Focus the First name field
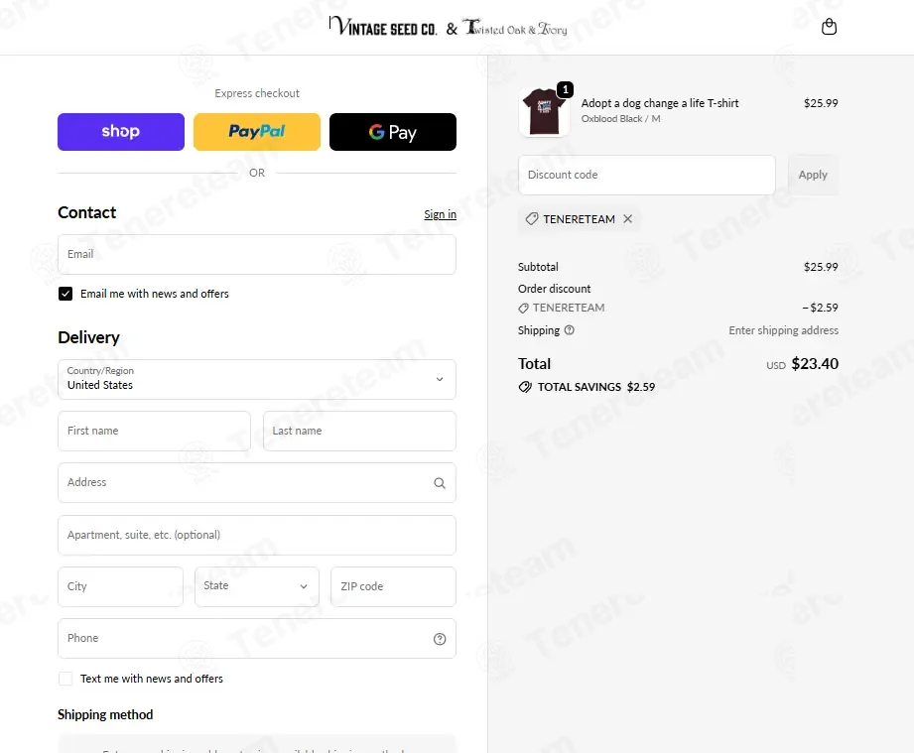Viewport: 914px width, 753px height. 154,431
